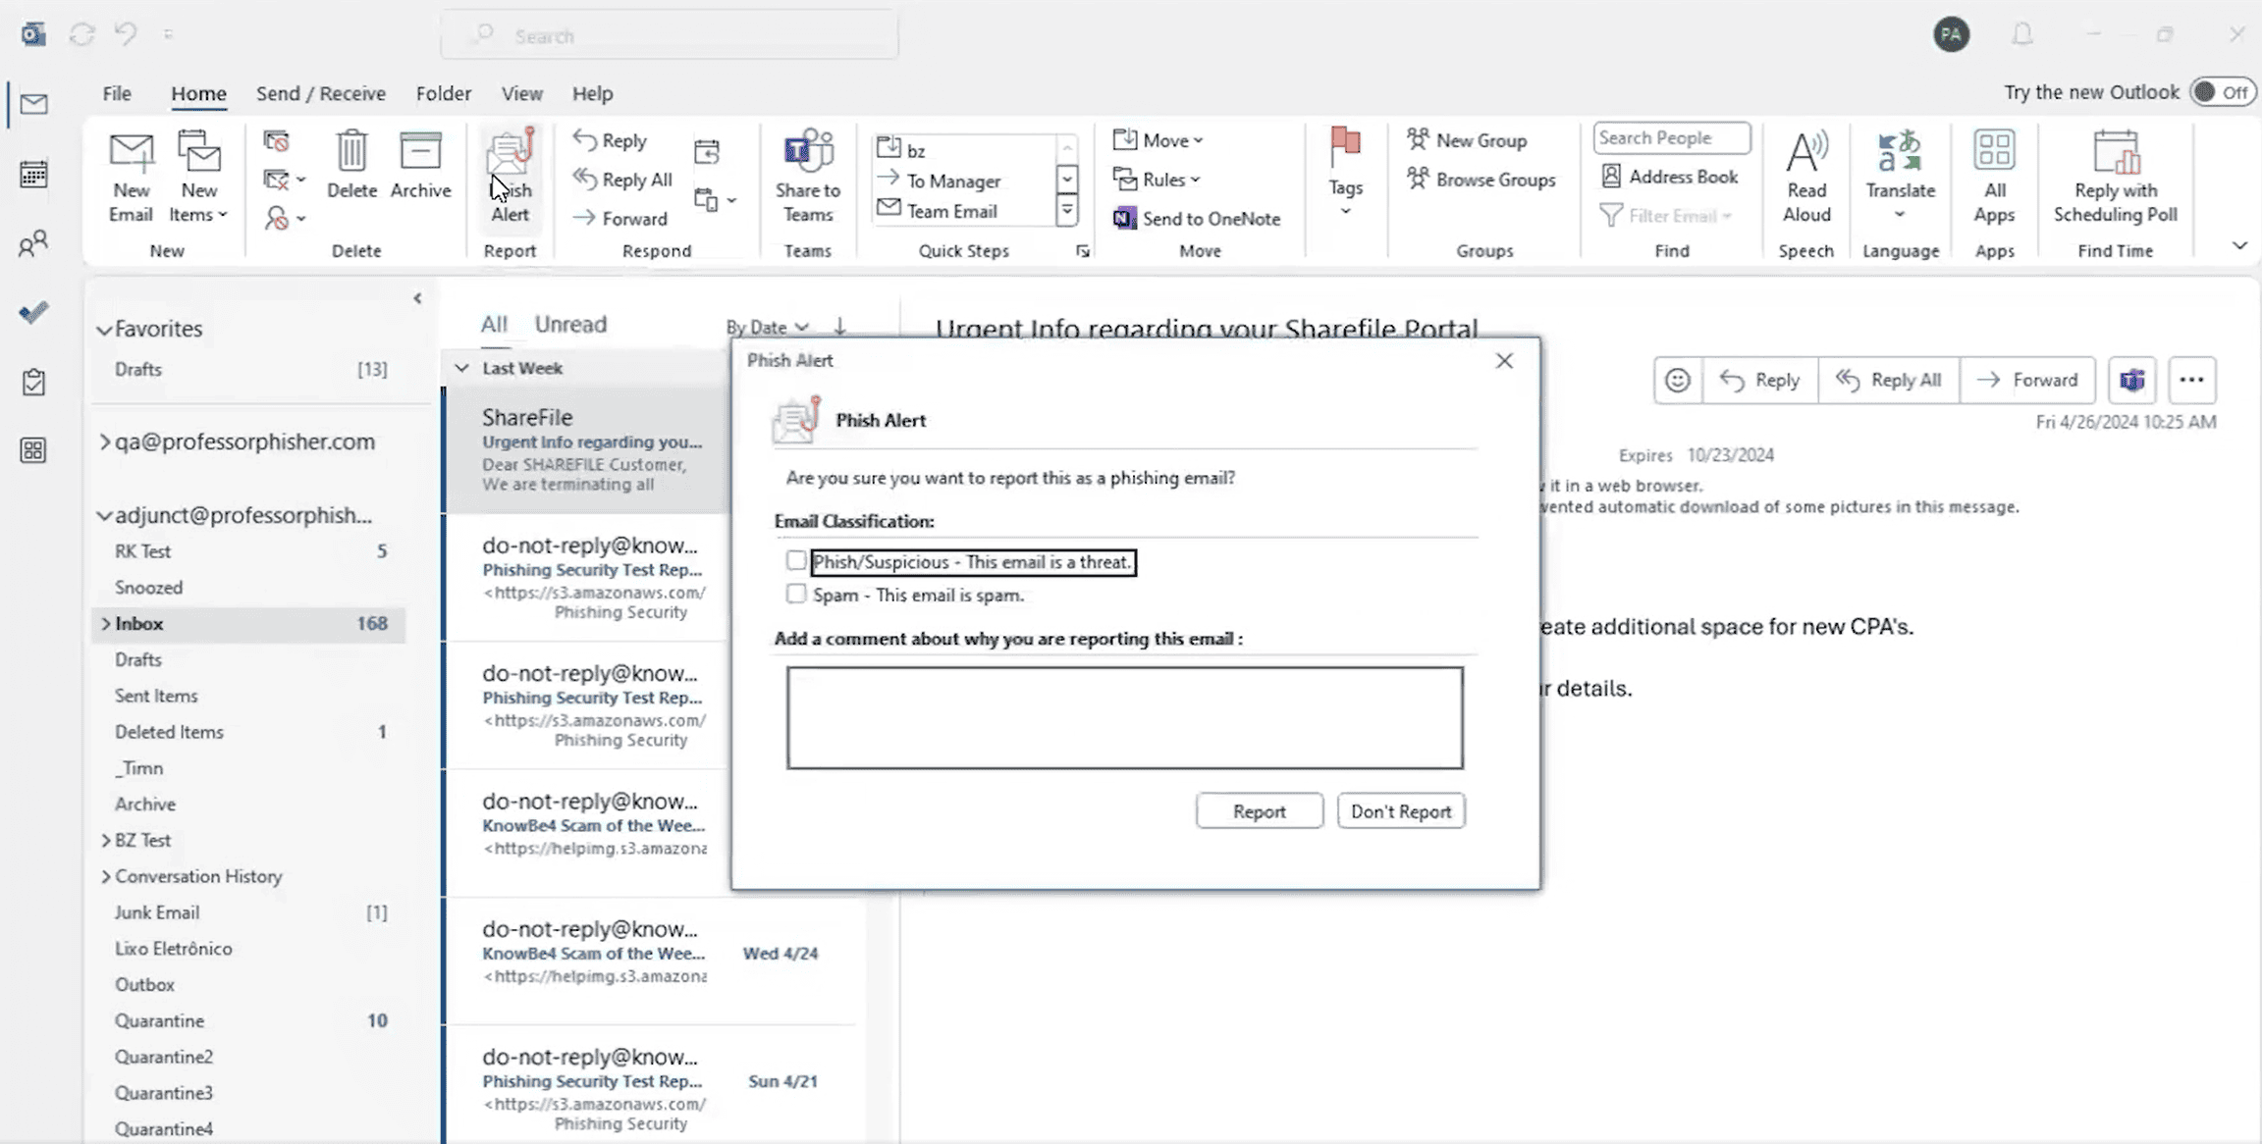The height and width of the screenshot is (1144, 2262).
Task: Open Calendar view in left sidebar
Action: click(x=33, y=175)
